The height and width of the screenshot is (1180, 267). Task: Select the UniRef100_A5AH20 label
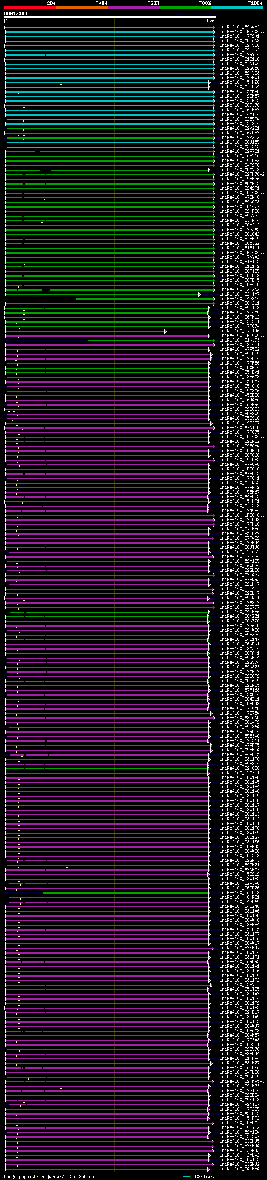point(239,82)
